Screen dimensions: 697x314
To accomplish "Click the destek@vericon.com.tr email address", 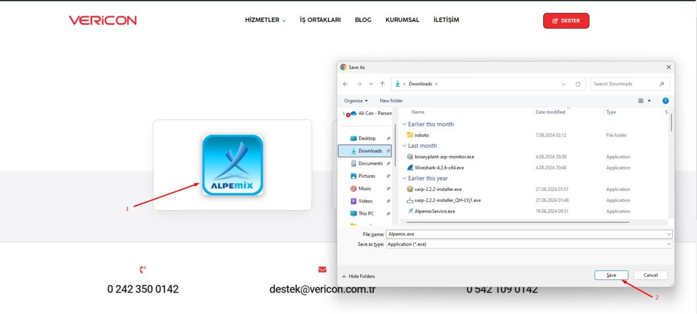I will (322, 288).
